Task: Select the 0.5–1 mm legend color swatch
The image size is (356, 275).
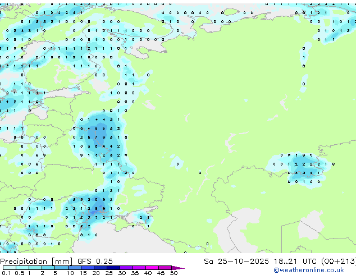Action: [x=22, y=268]
